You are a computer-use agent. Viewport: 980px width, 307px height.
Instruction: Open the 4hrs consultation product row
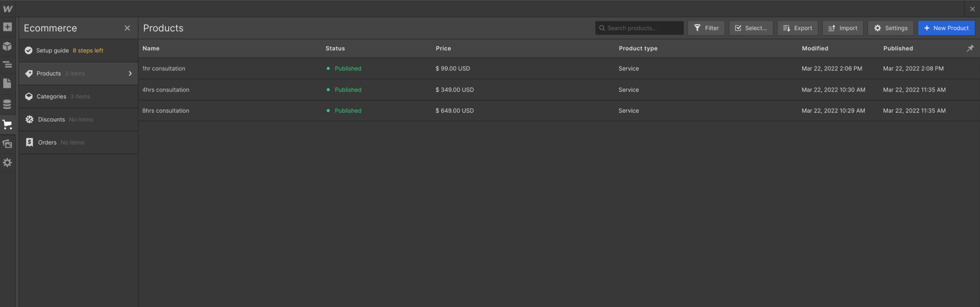[x=559, y=90]
